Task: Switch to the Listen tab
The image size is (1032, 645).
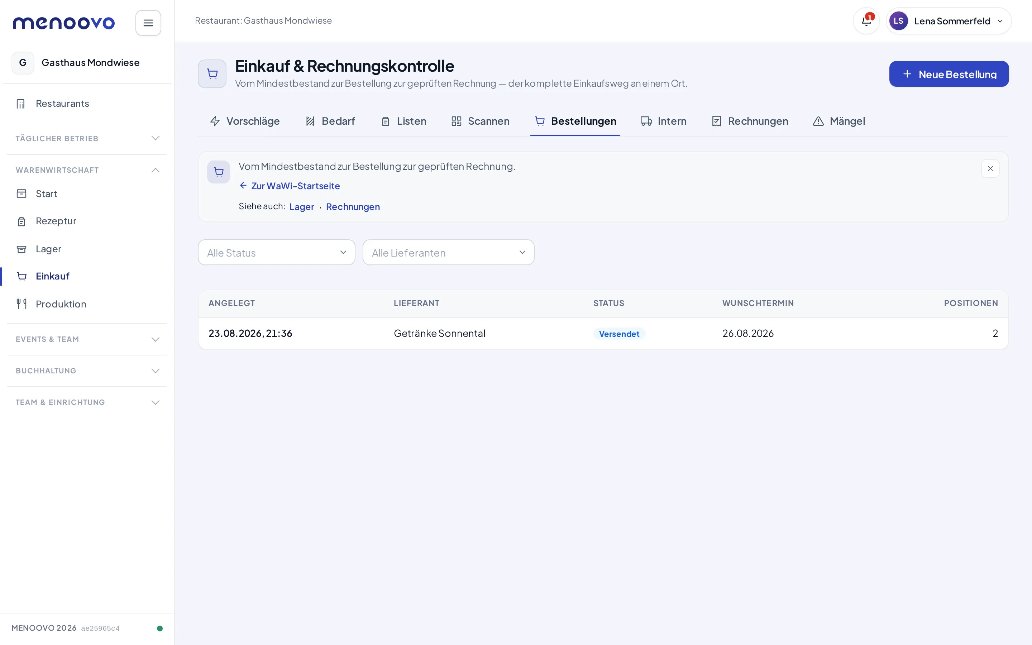Action: click(403, 121)
